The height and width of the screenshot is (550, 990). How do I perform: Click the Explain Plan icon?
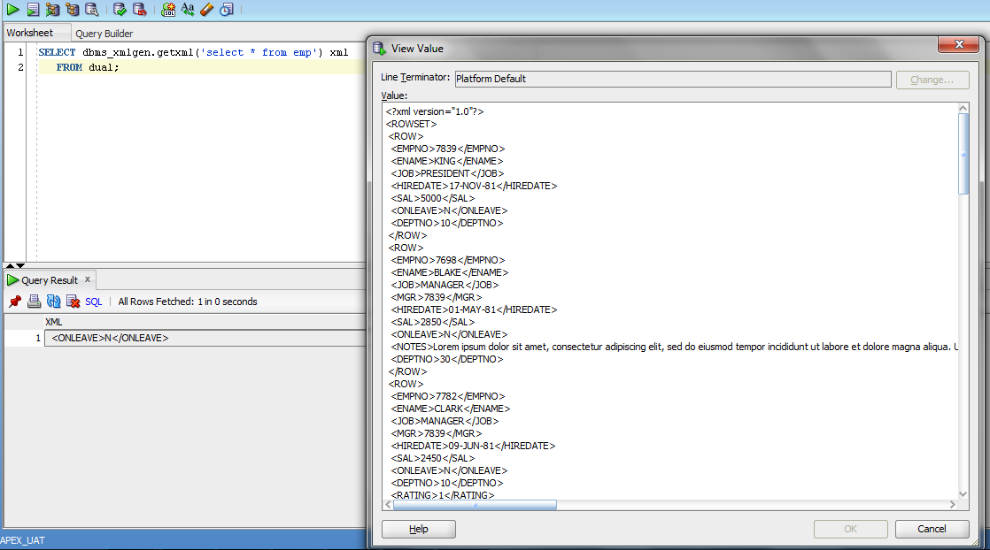73,10
